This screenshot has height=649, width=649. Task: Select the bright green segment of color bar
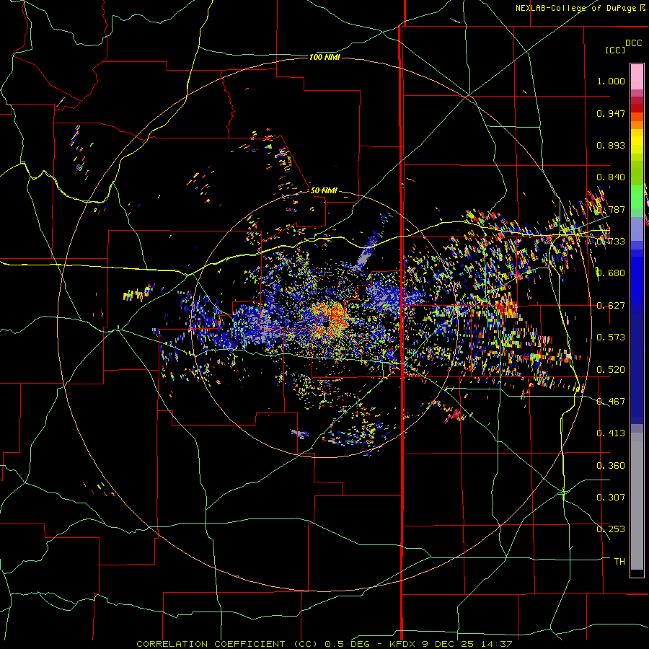point(637,197)
